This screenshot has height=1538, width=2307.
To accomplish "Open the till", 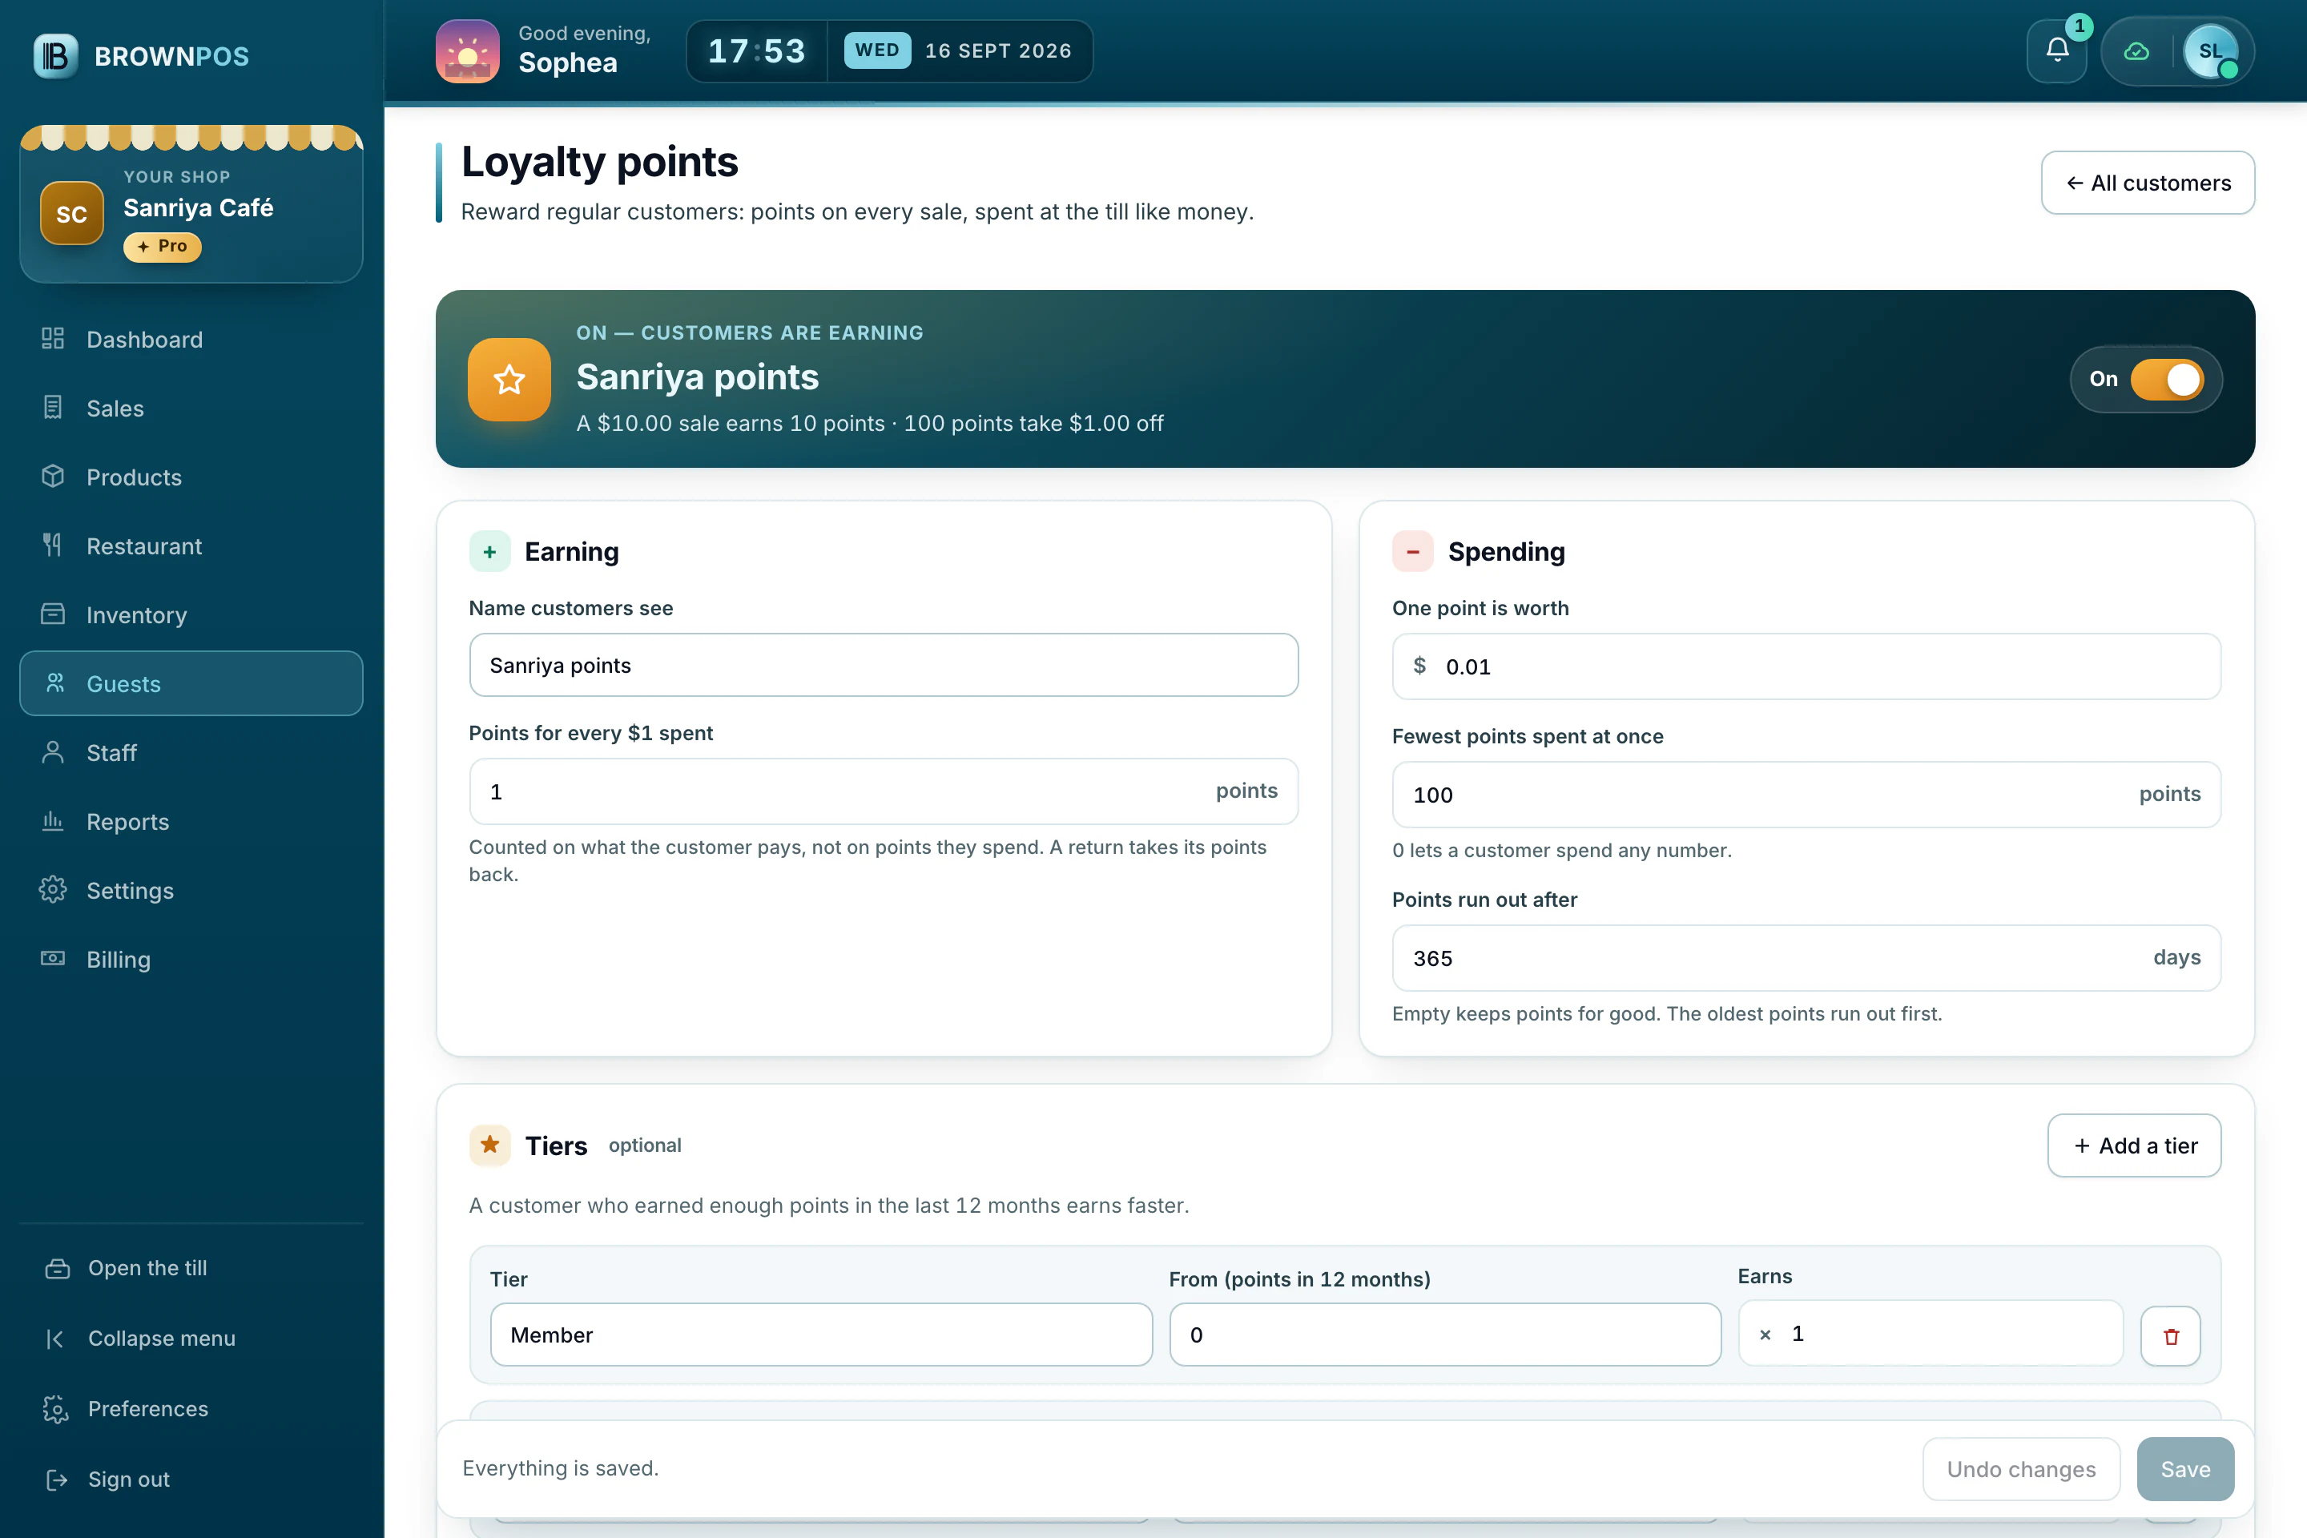I will point(191,1267).
